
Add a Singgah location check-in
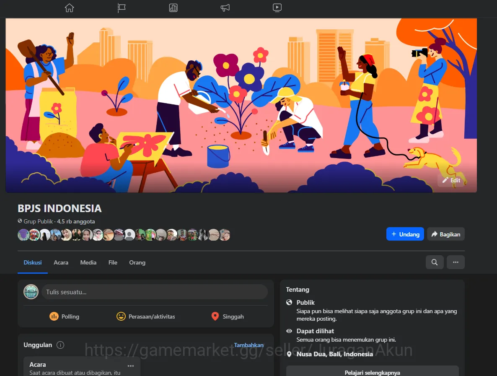point(227,316)
